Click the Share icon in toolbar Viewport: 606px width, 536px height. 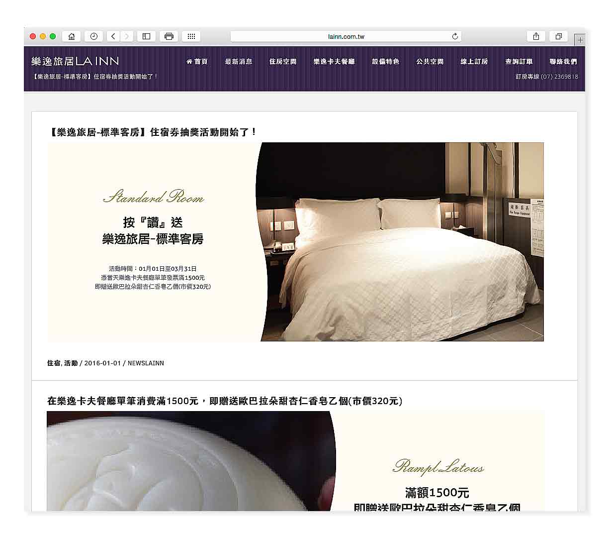point(536,36)
